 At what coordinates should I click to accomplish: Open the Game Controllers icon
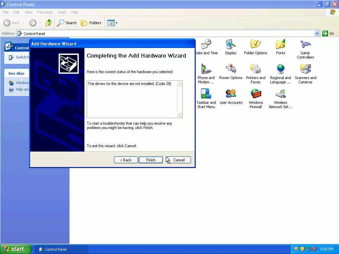pyautogui.click(x=305, y=49)
